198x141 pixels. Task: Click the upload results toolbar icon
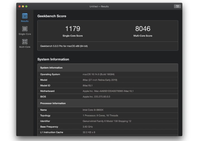click(177, 6)
